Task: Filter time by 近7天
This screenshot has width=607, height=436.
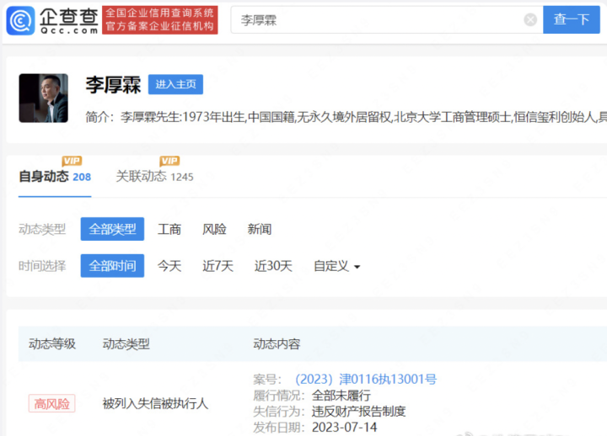Action: (218, 266)
